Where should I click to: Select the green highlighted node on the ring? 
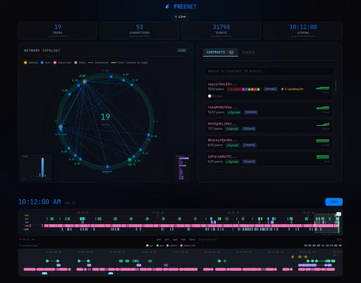130,160
